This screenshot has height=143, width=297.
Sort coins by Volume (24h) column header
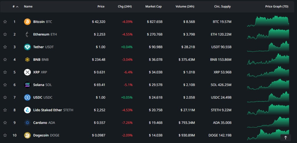185,6
